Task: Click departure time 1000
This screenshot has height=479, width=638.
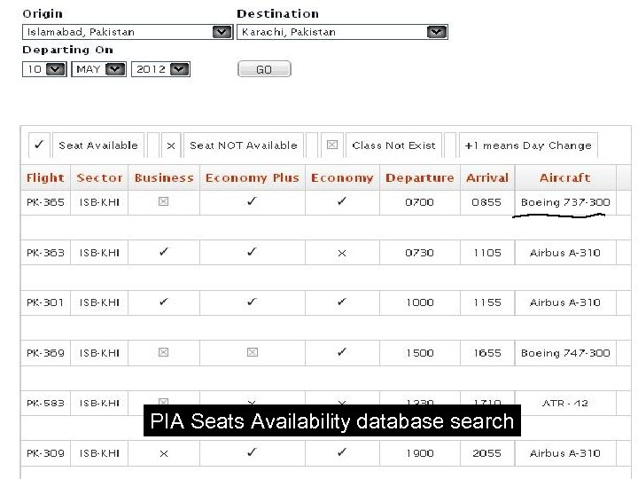Action: (420, 302)
